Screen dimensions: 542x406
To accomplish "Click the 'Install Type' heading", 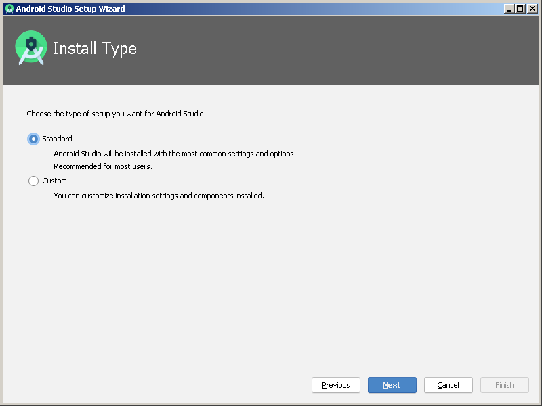I will point(95,48).
